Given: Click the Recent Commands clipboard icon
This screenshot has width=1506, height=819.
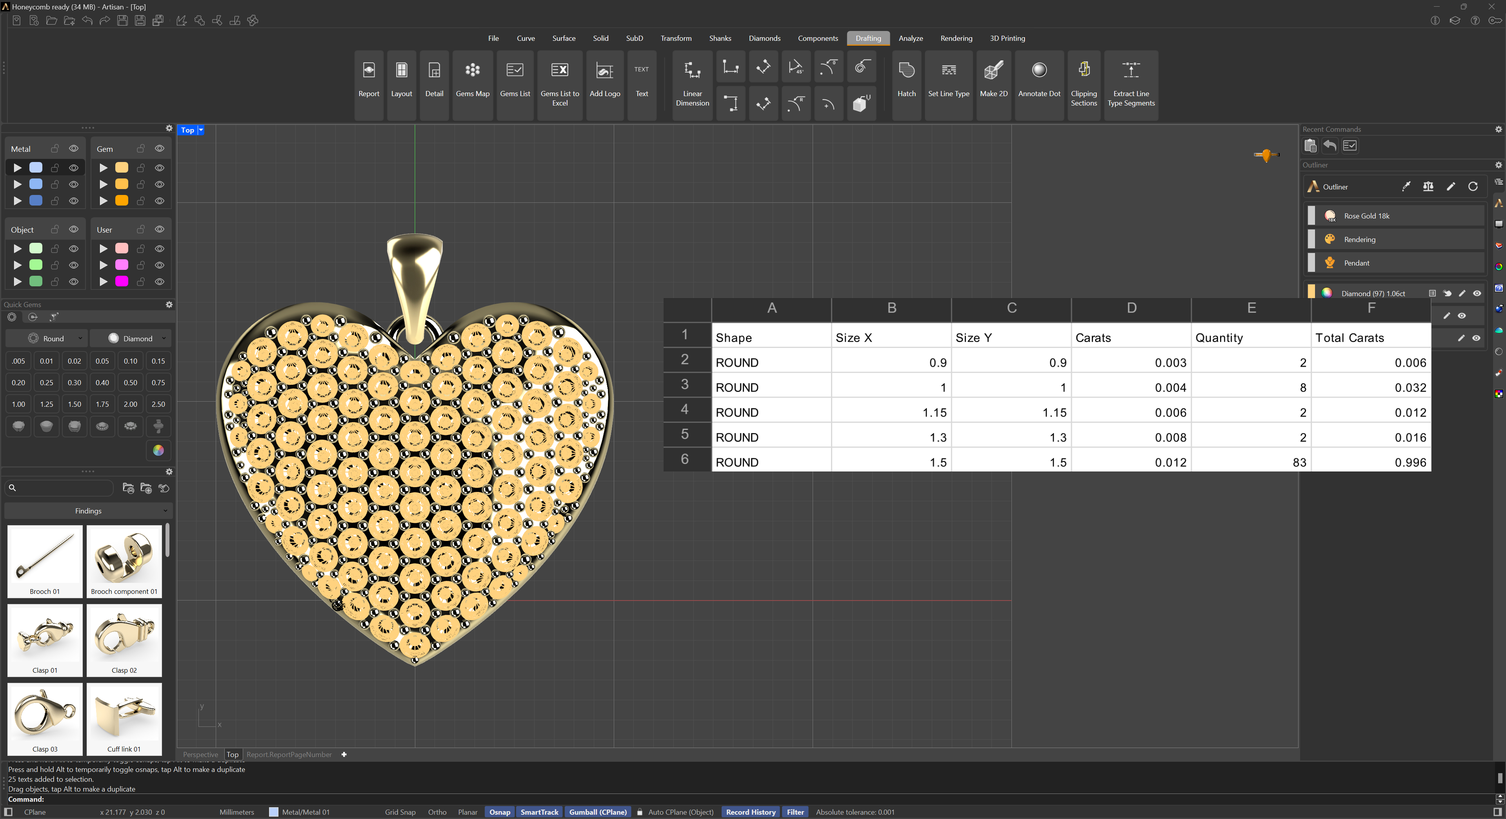Looking at the screenshot, I should (x=1310, y=146).
